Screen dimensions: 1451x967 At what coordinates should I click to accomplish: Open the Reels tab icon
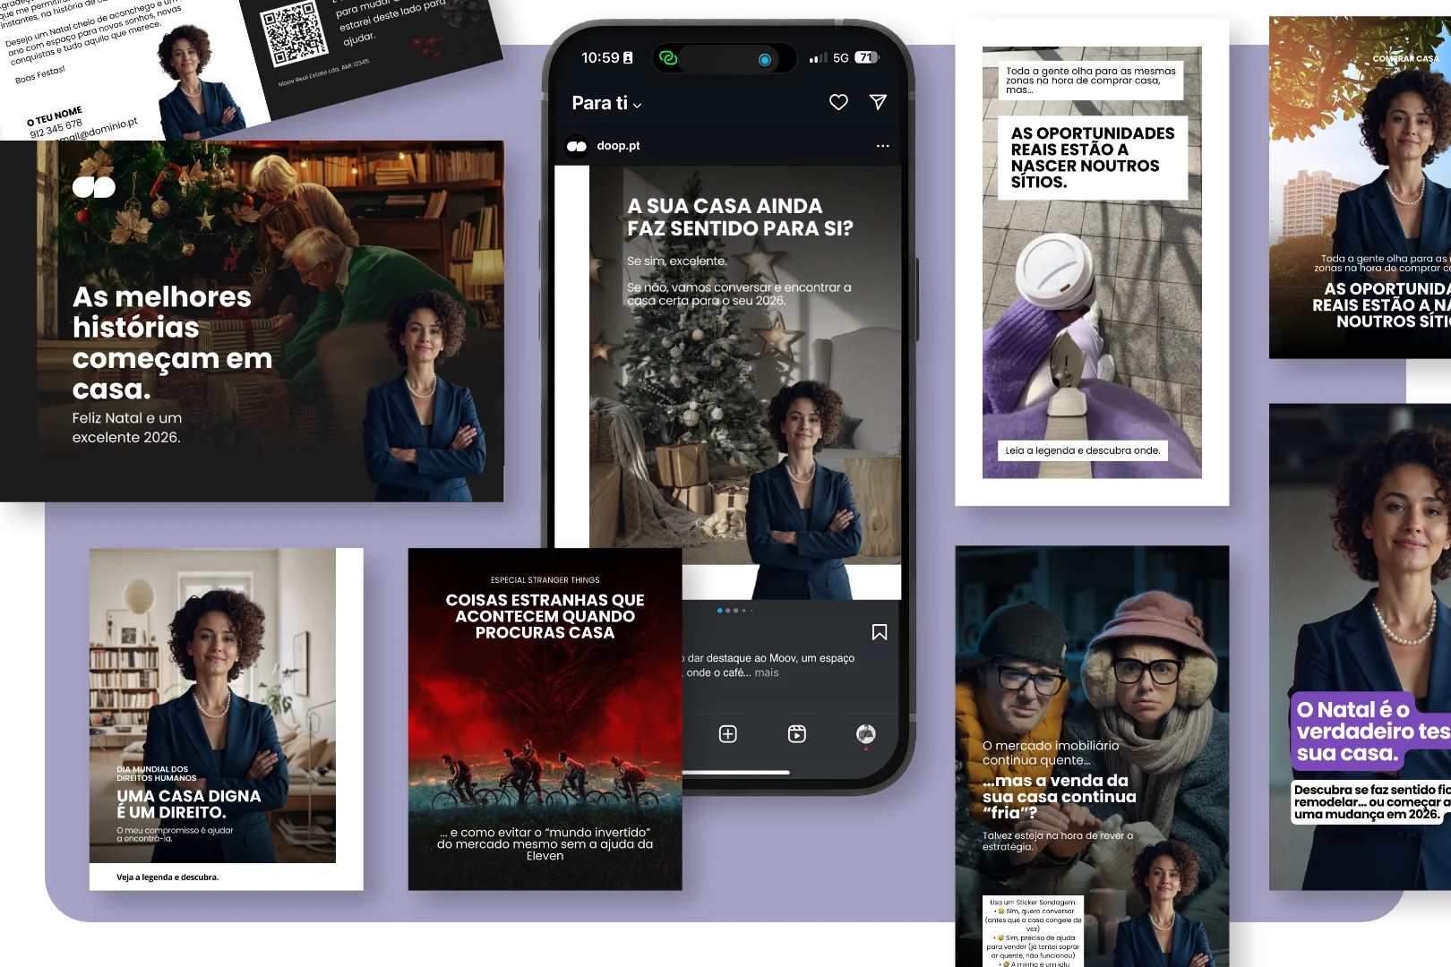[x=796, y=734]
